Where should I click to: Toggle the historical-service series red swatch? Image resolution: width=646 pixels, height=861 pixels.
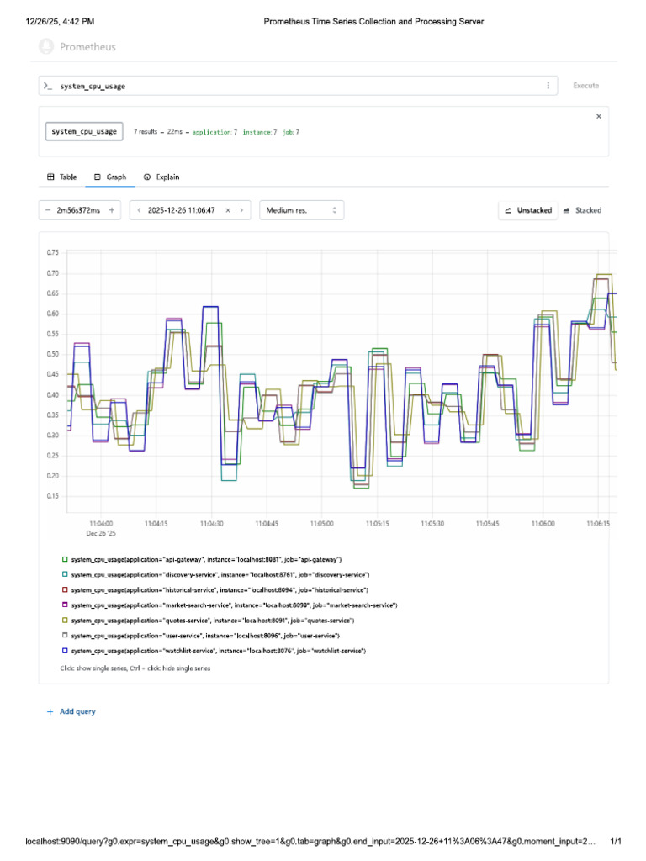pyautogui.click(x=65, y=589)
